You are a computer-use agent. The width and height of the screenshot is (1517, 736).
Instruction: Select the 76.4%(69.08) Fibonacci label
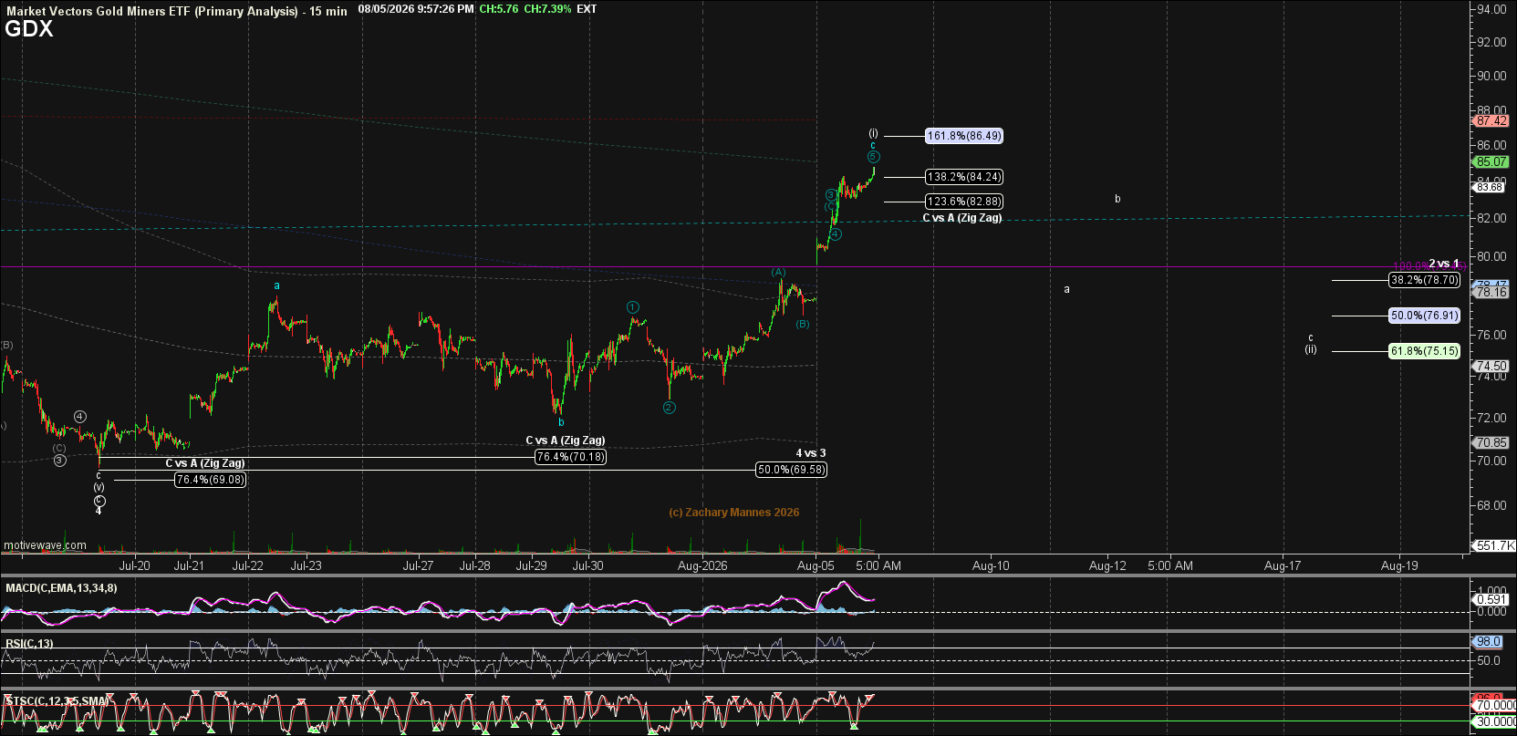(211, 480)
